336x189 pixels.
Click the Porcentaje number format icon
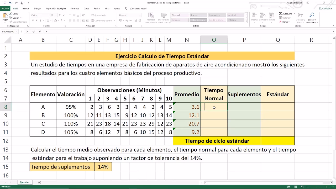pos(127,20)
